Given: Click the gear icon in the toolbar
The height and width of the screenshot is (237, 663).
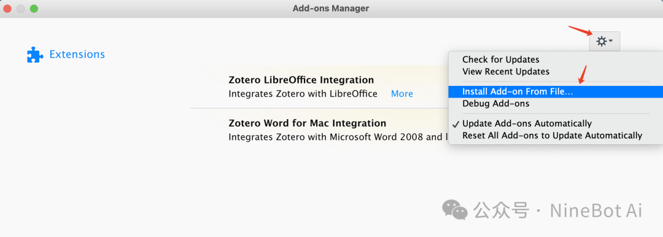Looking at the screenshot, I should point(601,41).
